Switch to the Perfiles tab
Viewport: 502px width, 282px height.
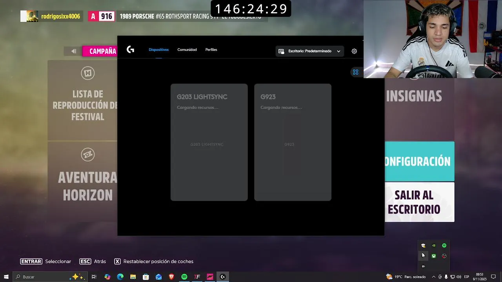click(211, 50)
